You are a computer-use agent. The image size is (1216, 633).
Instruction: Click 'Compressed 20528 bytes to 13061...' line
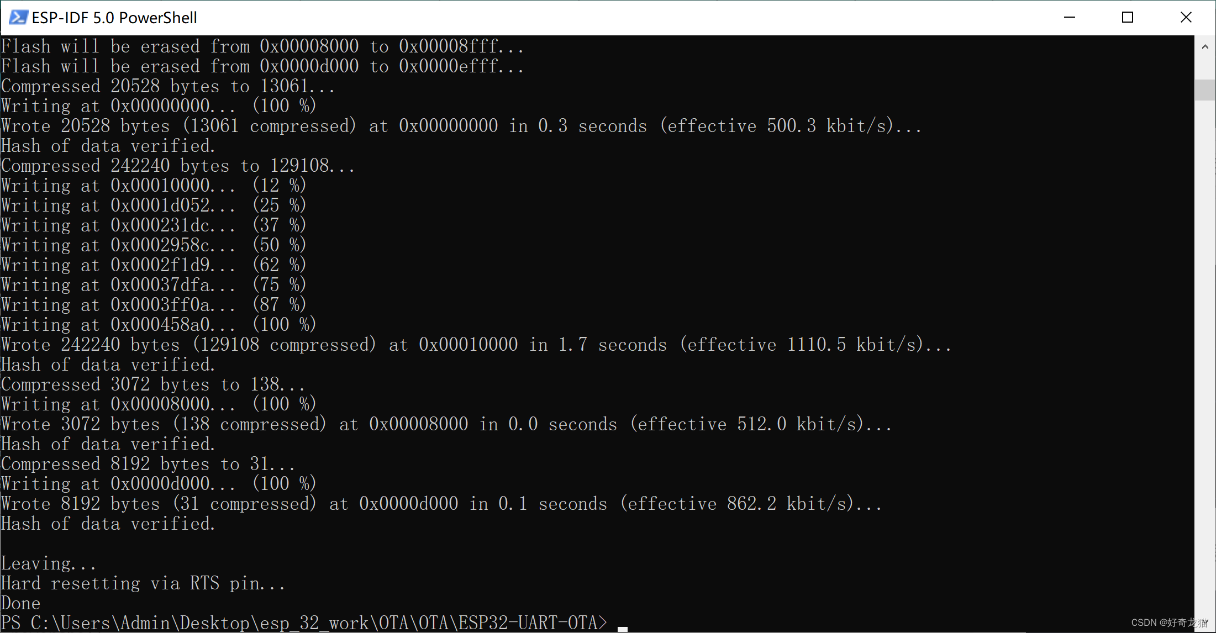click(x=168, y=86)
